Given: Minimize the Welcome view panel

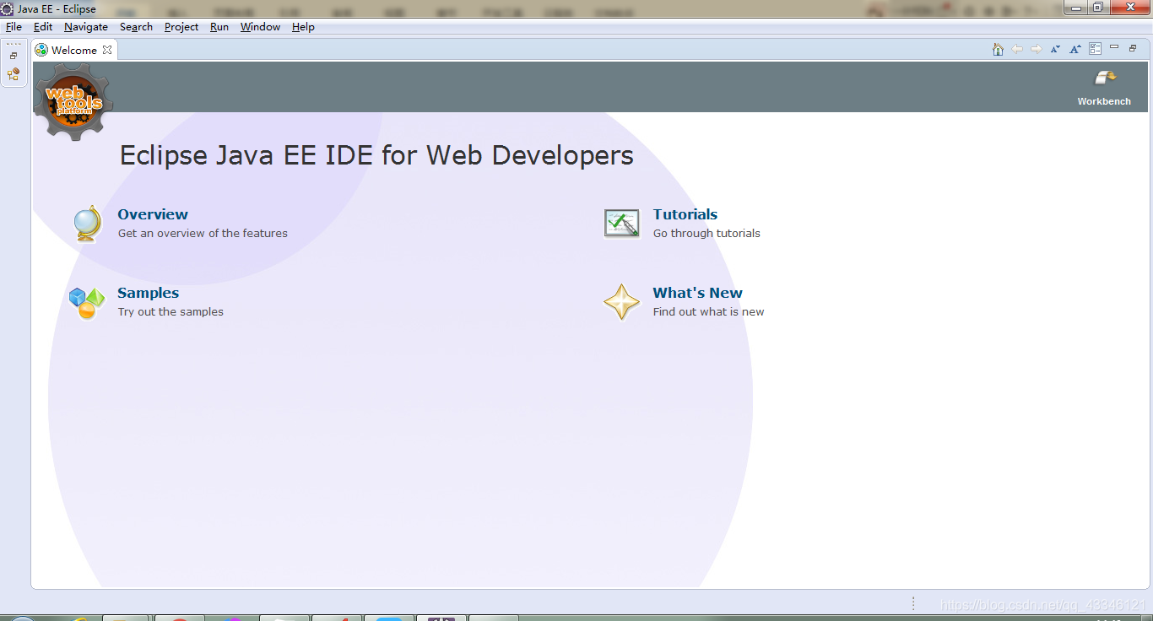Looking at the screenshot, I should 1114,47.
